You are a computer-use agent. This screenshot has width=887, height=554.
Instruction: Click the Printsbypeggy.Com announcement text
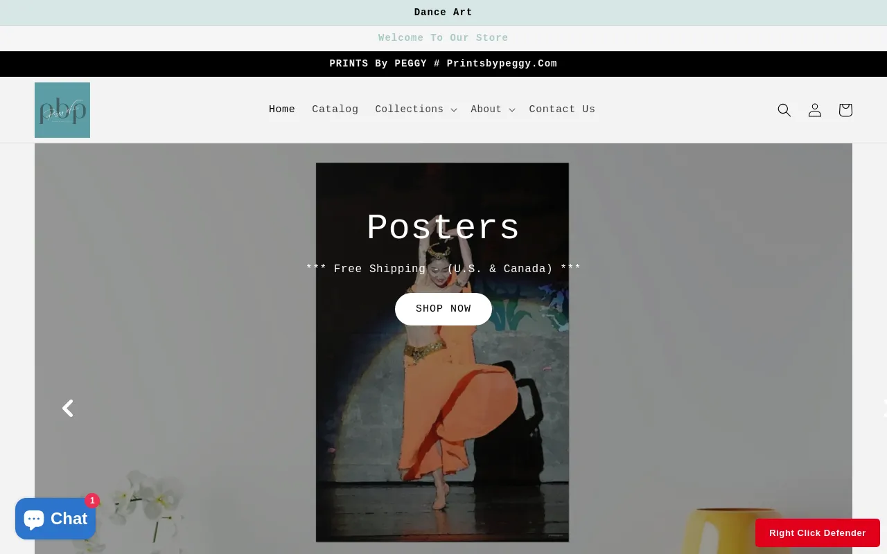coord(502,64)
